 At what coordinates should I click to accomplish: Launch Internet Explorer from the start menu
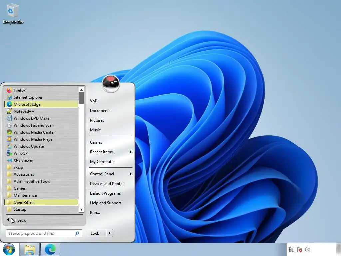click(41, 97)
